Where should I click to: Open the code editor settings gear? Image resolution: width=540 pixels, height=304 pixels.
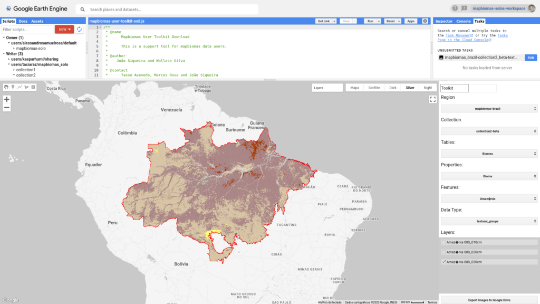[425, 21]
